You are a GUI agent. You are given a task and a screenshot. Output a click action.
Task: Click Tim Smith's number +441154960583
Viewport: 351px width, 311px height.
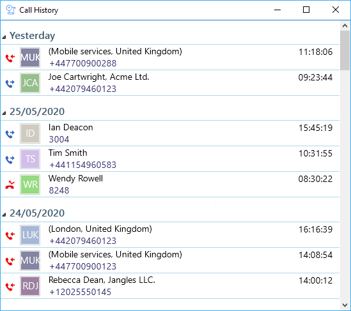pyautogui.click(x=83, y=165)
